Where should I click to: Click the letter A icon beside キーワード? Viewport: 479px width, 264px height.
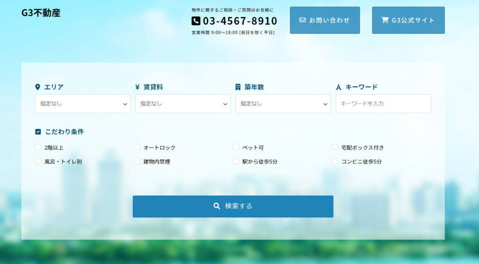point(339,87)
